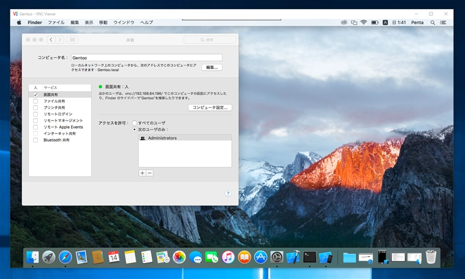The height and width of the screenshot is (279, 465).
Task: Open Contacts book icon in Dock
Action: coord(97,257)
